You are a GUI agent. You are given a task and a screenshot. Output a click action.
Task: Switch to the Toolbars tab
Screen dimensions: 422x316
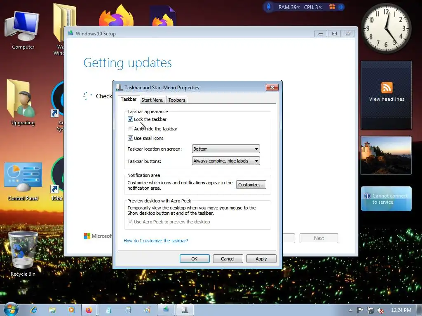176,100
